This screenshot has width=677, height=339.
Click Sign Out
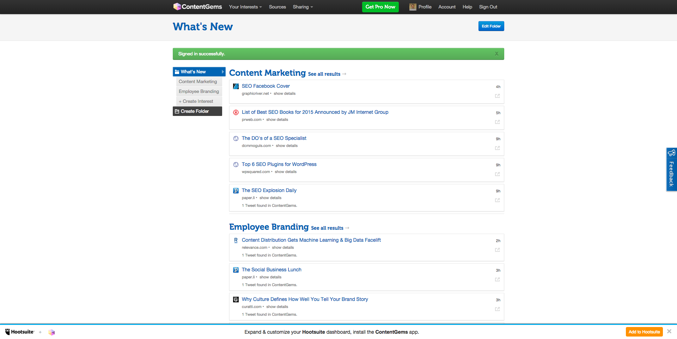[x=488, y=7]
